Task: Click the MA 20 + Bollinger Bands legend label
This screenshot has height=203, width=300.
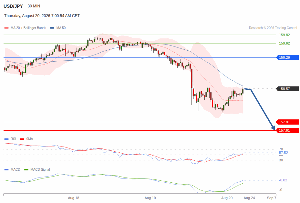Action: (x=28, y=28)
